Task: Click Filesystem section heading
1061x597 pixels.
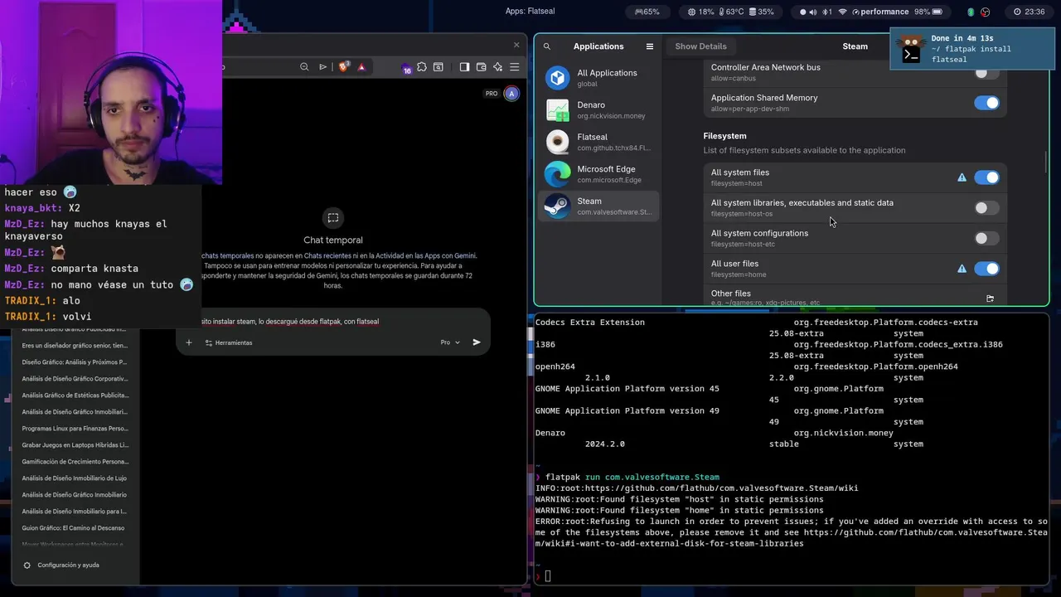Action: [x=724, y=136]
